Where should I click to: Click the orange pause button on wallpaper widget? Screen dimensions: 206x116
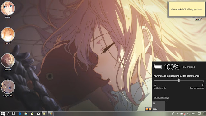coord(150,109)
